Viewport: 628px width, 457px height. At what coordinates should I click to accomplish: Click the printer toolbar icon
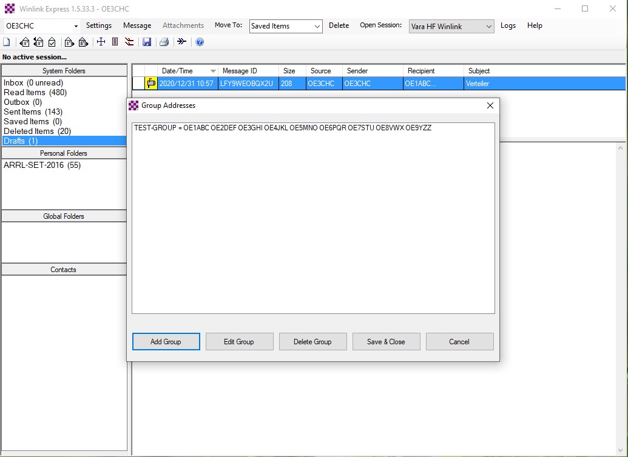164,42
